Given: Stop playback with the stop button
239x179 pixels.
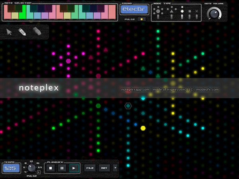Looking at the screenshot, I should coord(51,168).
